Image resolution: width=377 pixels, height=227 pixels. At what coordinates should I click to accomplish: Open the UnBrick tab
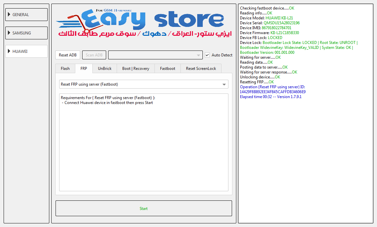(x=105, y=68)
